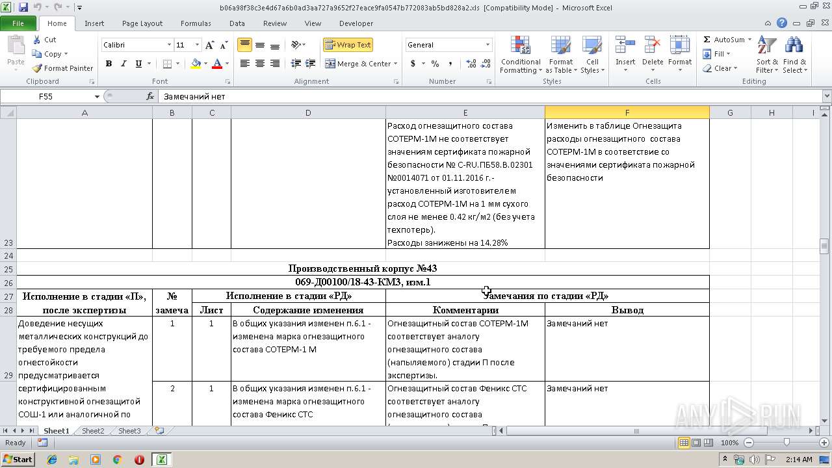Open the Name Box dropdown
The width and height of the screenshot is (832, 468).
coord(97,96)
